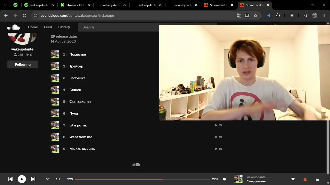Toggle repeat in the player bar
The width and height of the screenshot is (330, 185).
[58, 179]
